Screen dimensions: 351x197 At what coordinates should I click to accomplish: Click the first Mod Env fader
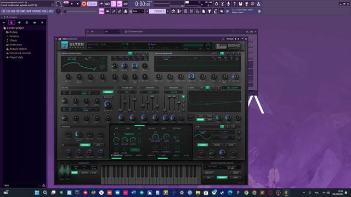click(165, 109)
